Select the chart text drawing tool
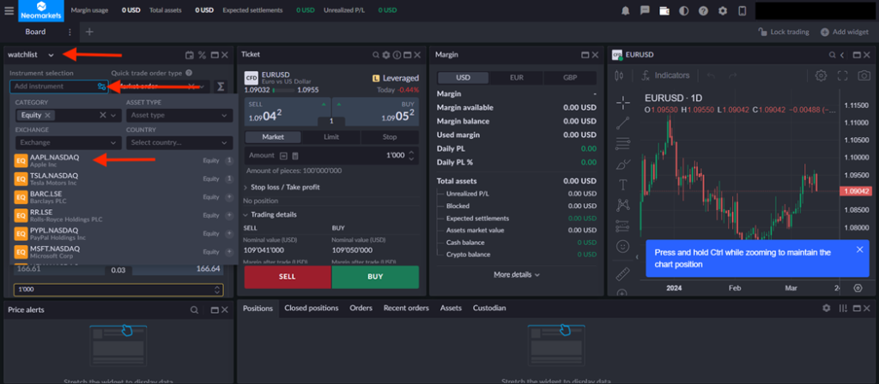Screen dimensions: 879x384 (623, 183)
